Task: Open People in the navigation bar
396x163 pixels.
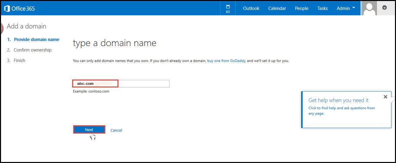Action: coord(302,8)
